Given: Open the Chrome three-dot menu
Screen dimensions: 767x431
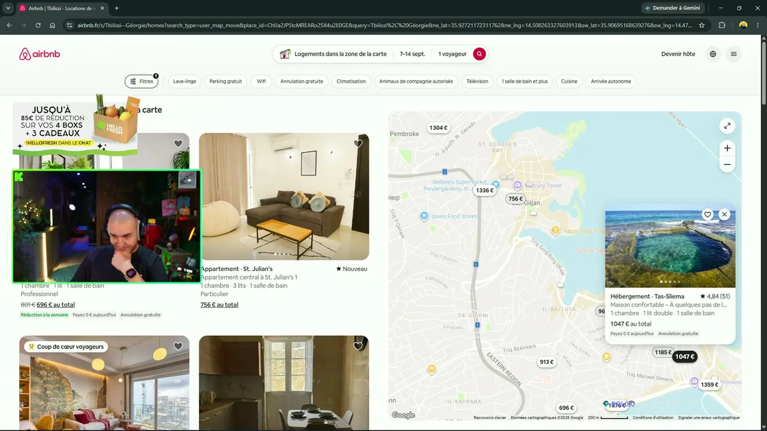Looking at the screenshot, I should pos(759,25).
